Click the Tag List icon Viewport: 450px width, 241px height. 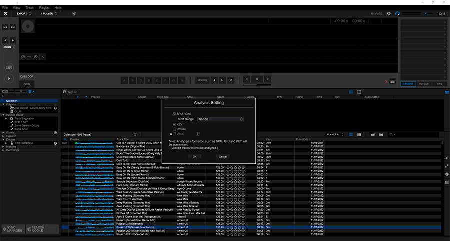(x=65, y=92)
